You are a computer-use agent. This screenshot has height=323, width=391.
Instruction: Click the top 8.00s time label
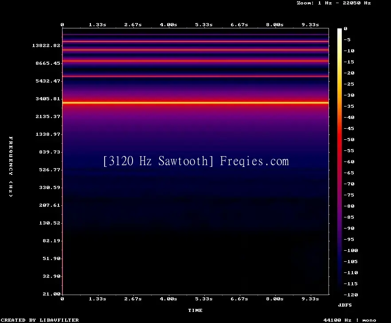pyautogui.click(x=274, y=24)
